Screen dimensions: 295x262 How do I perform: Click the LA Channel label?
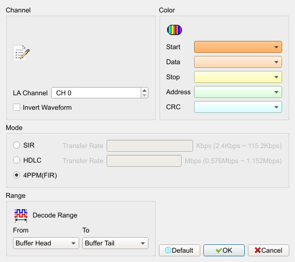[x=30, y=93]
